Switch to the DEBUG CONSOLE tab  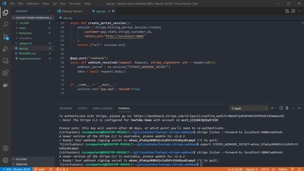(x=103, y=108)
